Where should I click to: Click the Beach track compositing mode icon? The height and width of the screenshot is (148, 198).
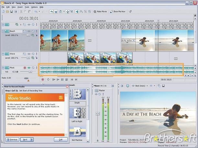tap(33, 35)
